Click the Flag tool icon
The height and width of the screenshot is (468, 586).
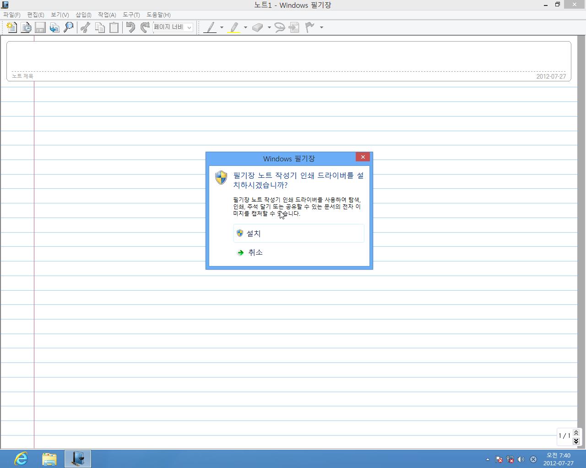pos(310,27)
